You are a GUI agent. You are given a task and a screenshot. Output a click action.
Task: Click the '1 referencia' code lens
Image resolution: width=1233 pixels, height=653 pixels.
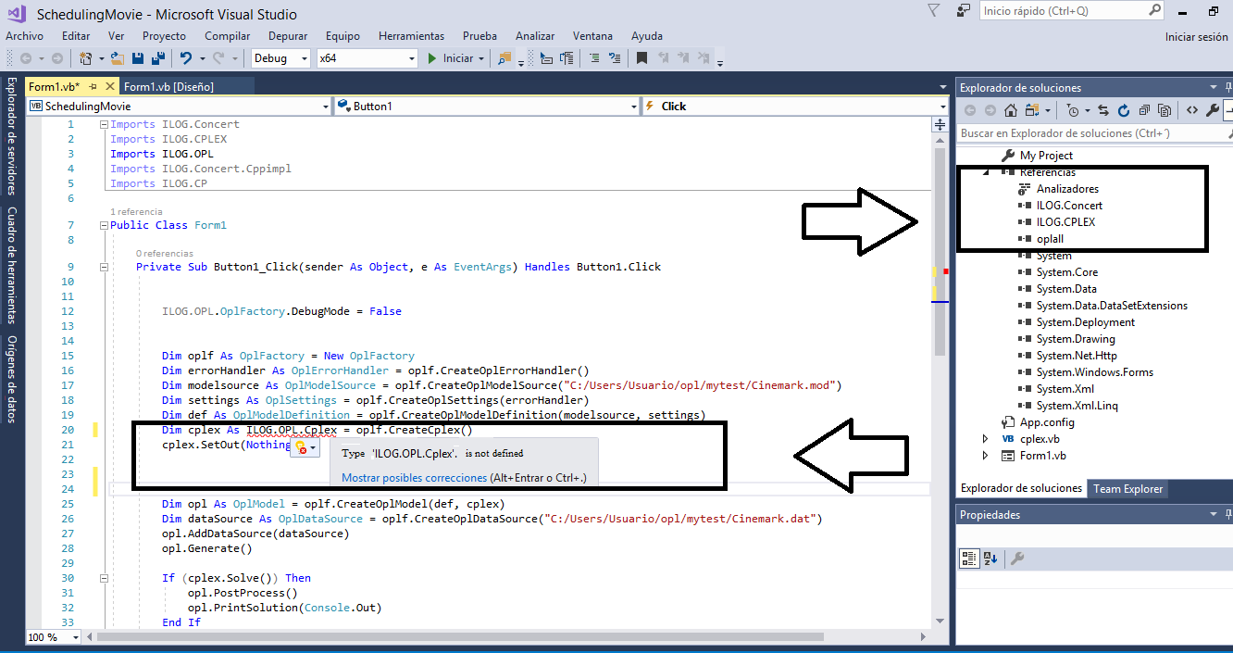(136, 212)
